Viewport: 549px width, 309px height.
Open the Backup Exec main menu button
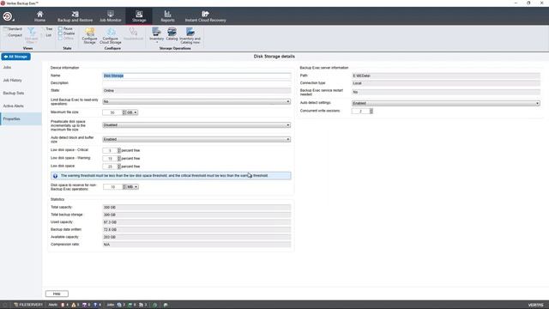(8, 16)
